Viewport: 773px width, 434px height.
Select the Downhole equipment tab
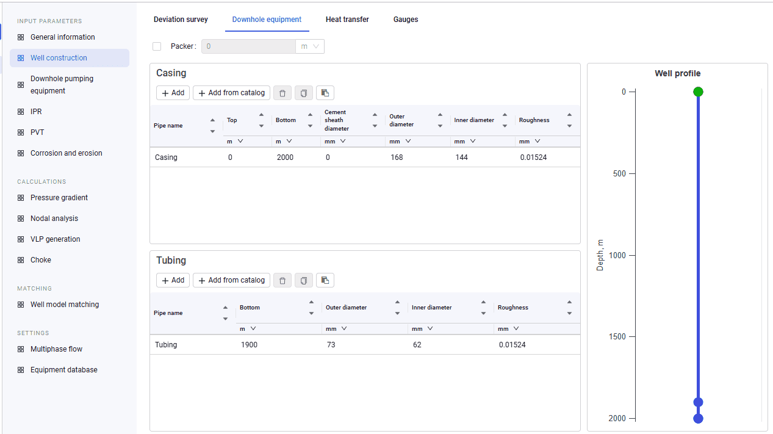click(x=267, y=20)
